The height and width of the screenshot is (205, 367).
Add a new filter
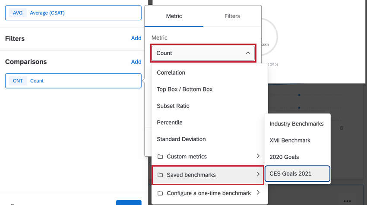pyautogui.click(x=136, y=38)
